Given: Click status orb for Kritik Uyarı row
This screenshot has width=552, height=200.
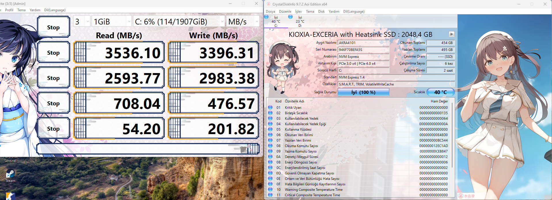Looking at the screenshot, I should [x=270, y=107].
